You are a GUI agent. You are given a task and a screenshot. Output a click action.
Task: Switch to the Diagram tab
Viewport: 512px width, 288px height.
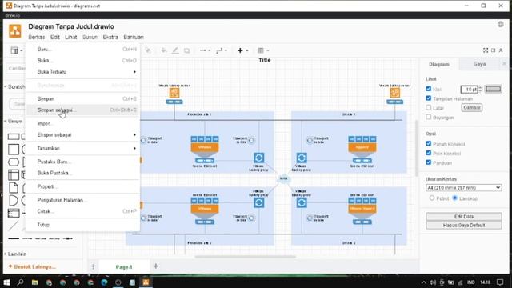pos(439,64)
